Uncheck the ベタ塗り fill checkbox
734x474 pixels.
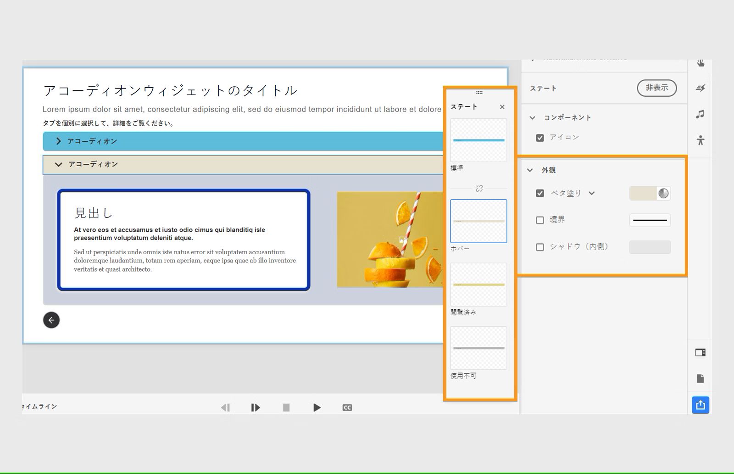pyautogui.click(x=540, y=193)
